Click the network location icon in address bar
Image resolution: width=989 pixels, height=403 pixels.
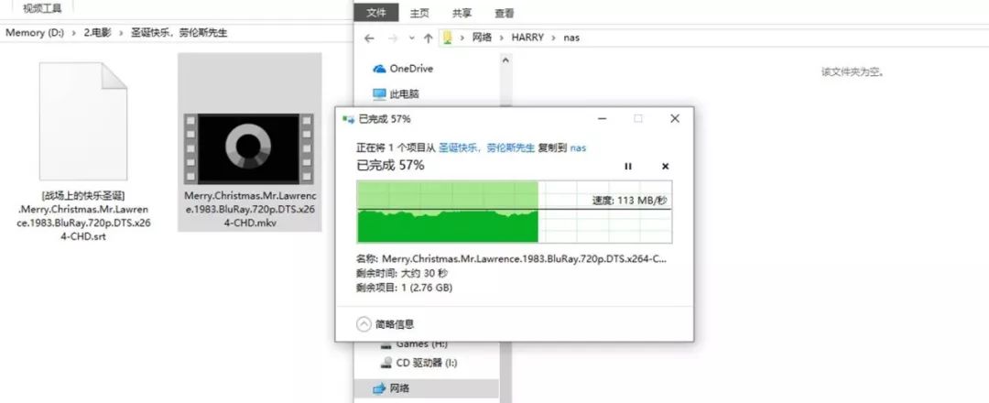(447, 38)
